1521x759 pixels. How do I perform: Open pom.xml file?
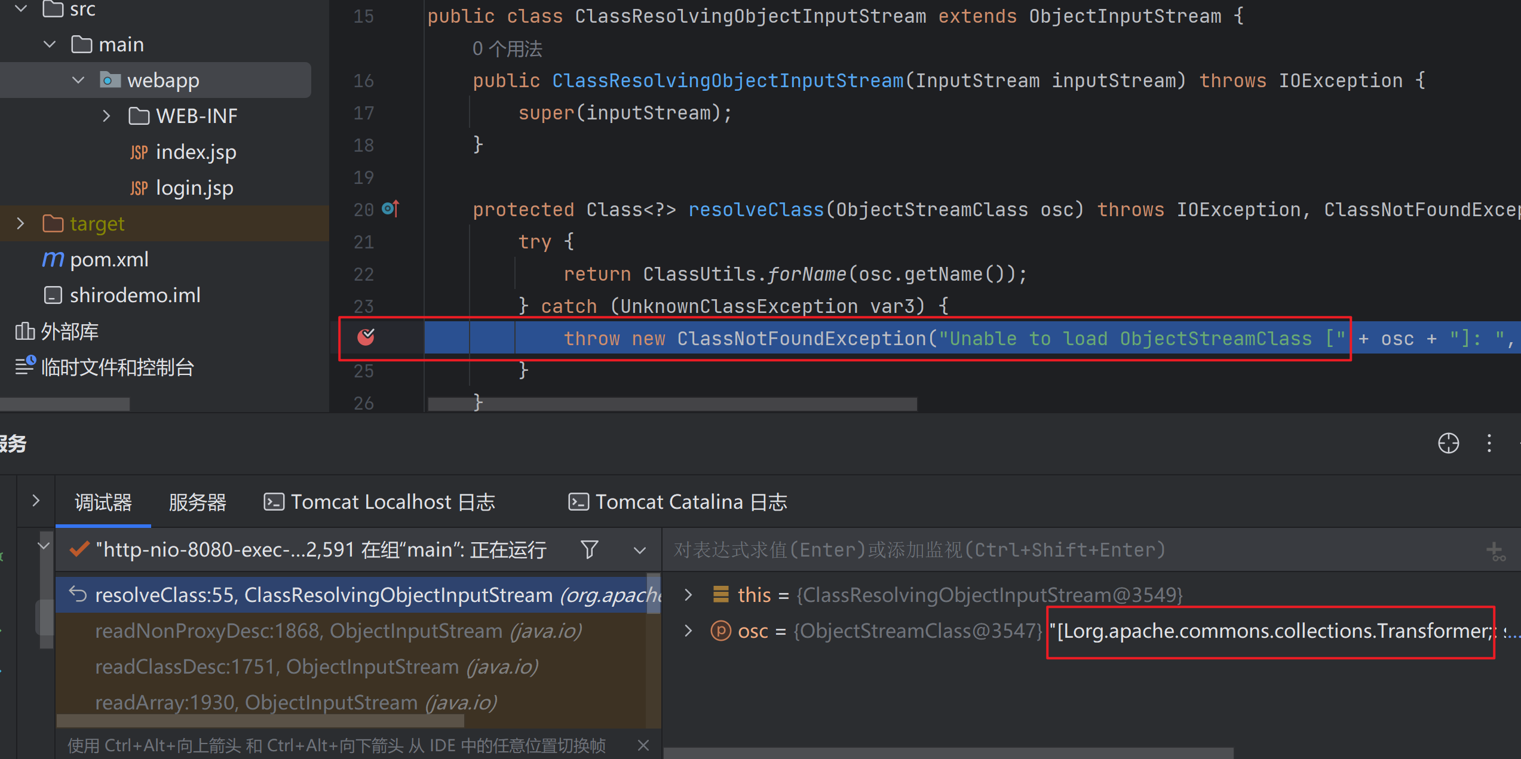coord(109,259)
